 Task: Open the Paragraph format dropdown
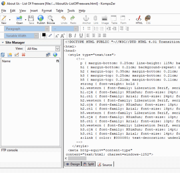tap(27, 29)
